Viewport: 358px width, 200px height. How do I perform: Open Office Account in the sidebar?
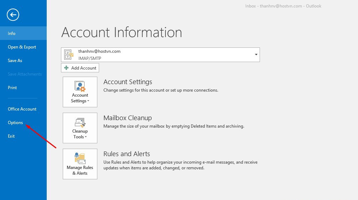point(22,109)
